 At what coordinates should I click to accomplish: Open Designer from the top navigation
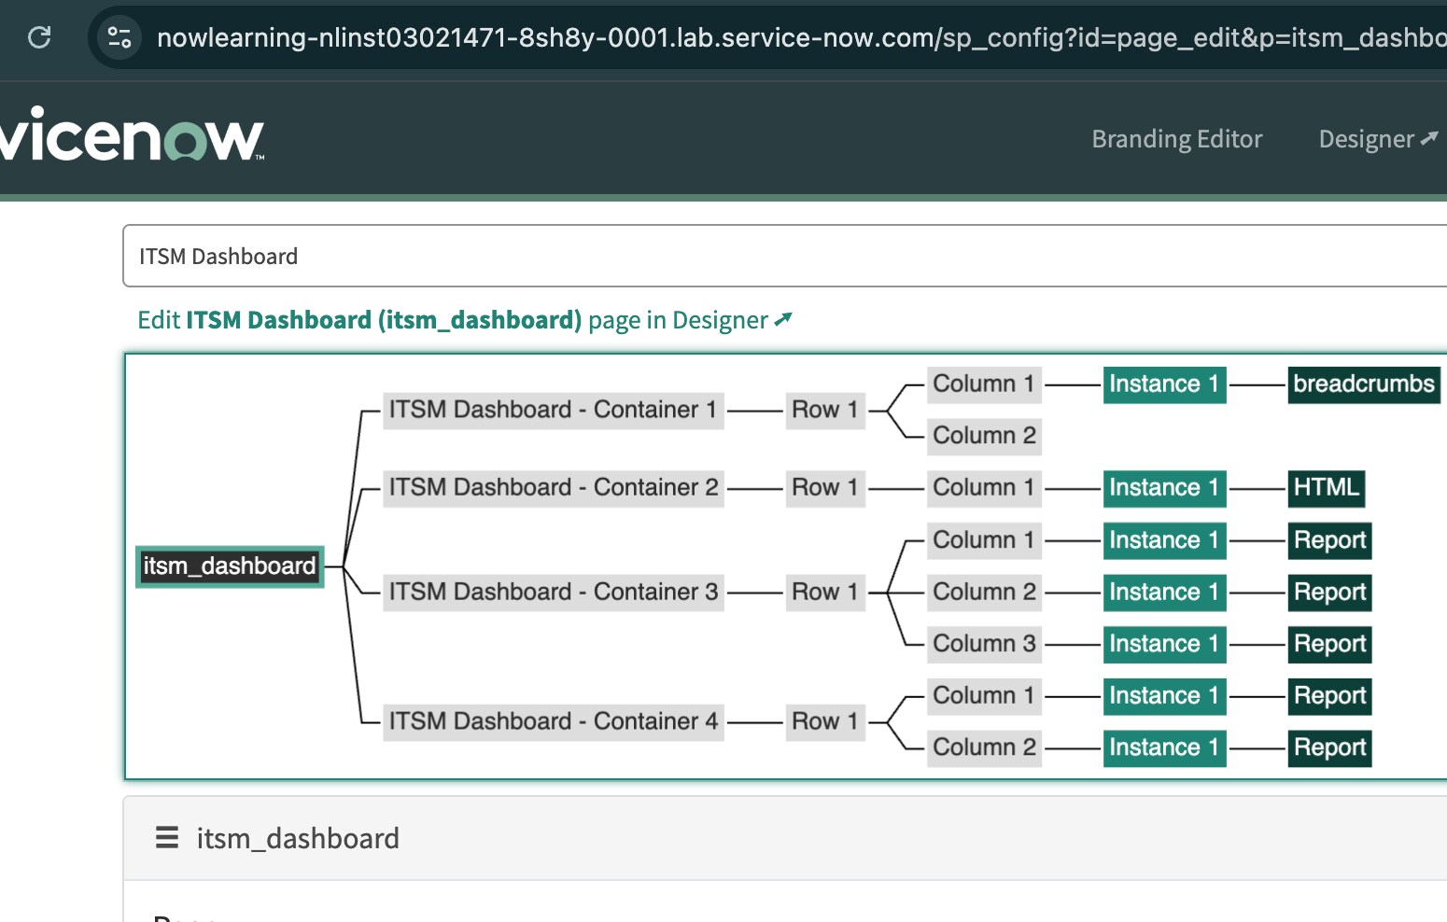point(1366,138)
